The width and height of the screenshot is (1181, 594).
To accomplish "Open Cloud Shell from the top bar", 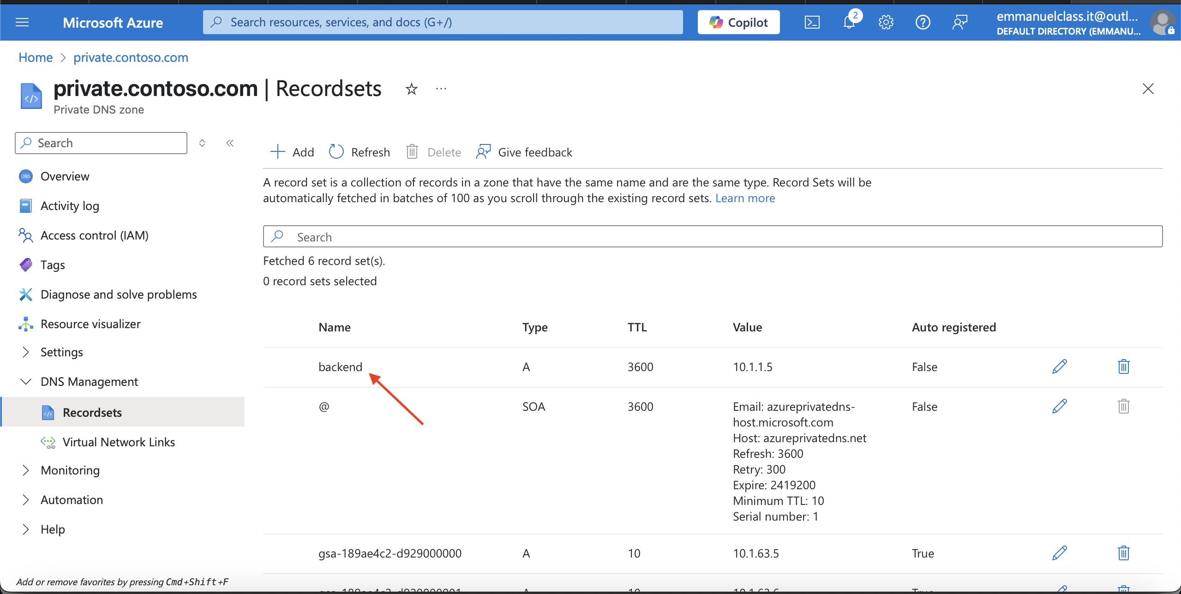I will (x=812, y=22).
